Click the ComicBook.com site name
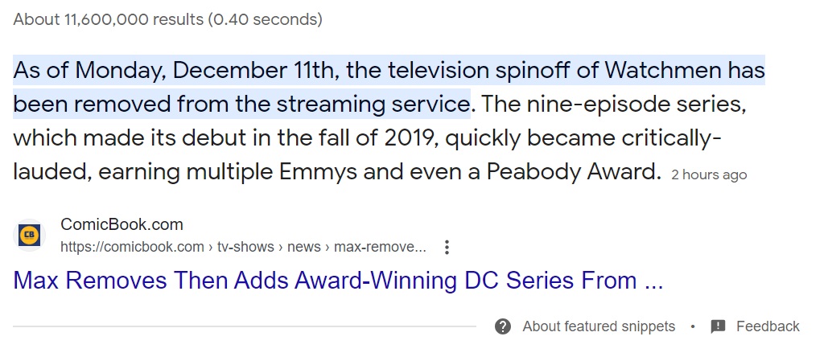The width and height of the screenshot is (828, 361). (122, 225)
